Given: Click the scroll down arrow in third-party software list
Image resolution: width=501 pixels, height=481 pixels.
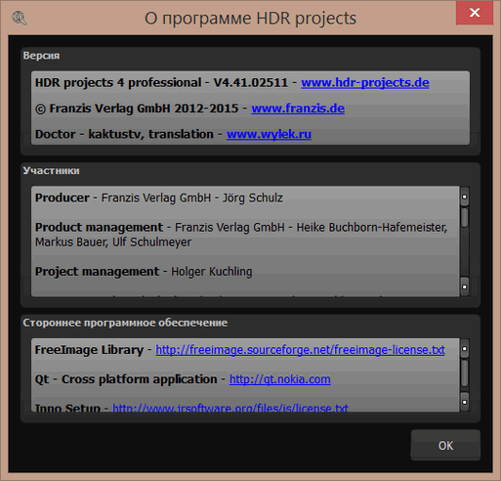Looking at the screenshot, I should click(x=465, y=402).
